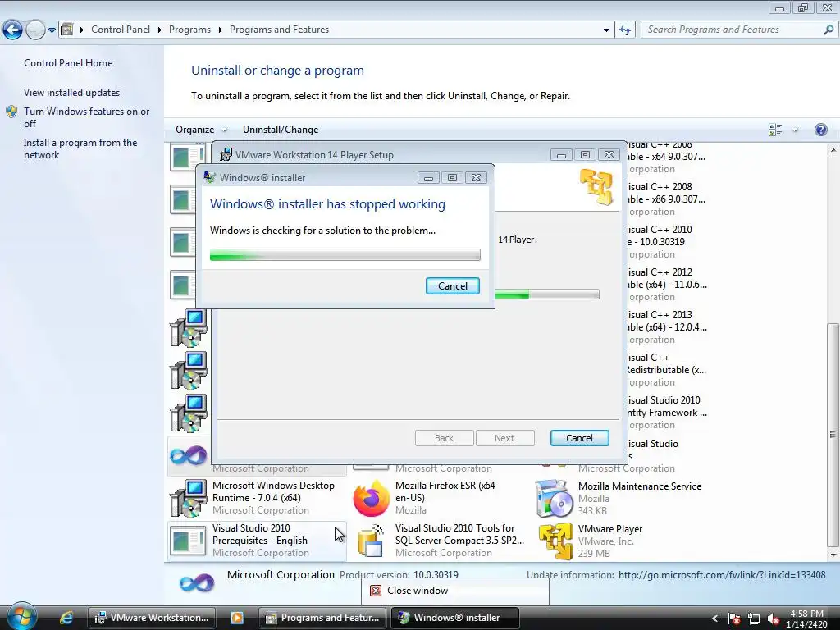Open the recent pages dropdown arrow

point(52,30)
